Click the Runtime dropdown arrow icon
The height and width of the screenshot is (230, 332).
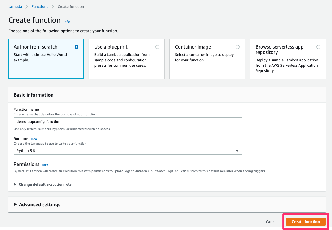point(237,151)
